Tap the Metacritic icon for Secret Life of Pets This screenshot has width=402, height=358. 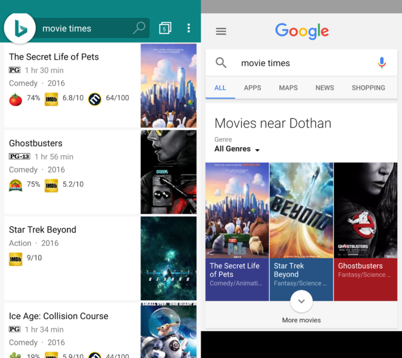pos(95,100)
